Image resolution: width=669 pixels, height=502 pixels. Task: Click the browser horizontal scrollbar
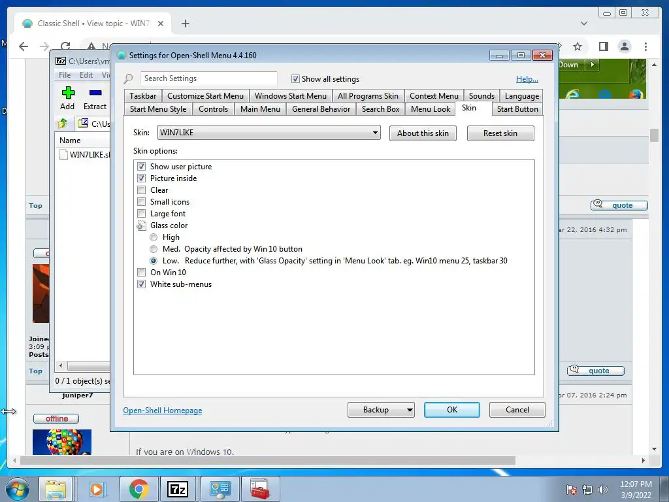tap(267, 461)
